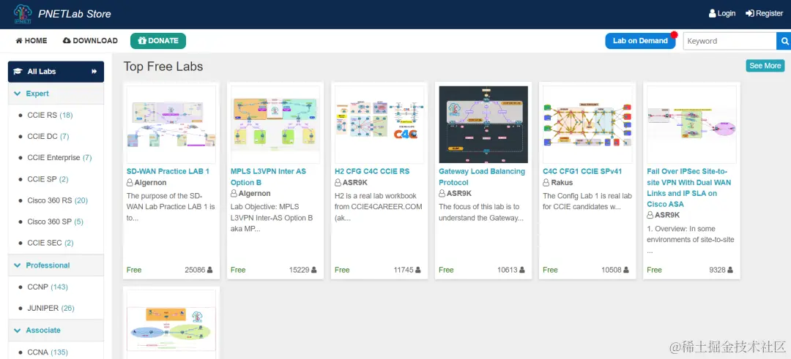Click the users icon next to 11745
791x359 pixels.
click(417, 270)
